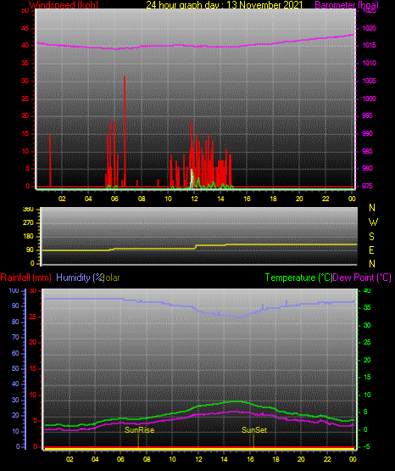Click the 60 value on humidity axis
This screenshot has width=395, height=471.
tap(15, 353)
